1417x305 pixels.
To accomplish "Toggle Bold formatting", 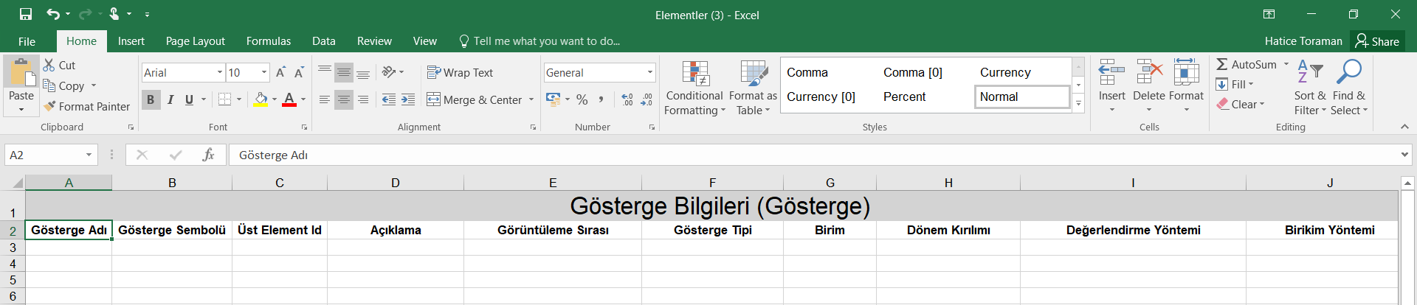I will coord(151,99).
